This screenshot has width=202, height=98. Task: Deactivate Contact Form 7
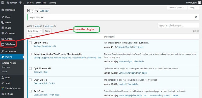[46, 46]
